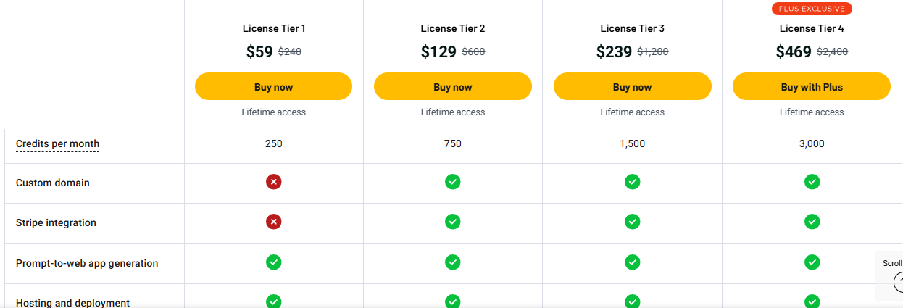Click the $59 price for Tier 1
The height and width of the screenshot is (308, 903).
pos(259,52)
